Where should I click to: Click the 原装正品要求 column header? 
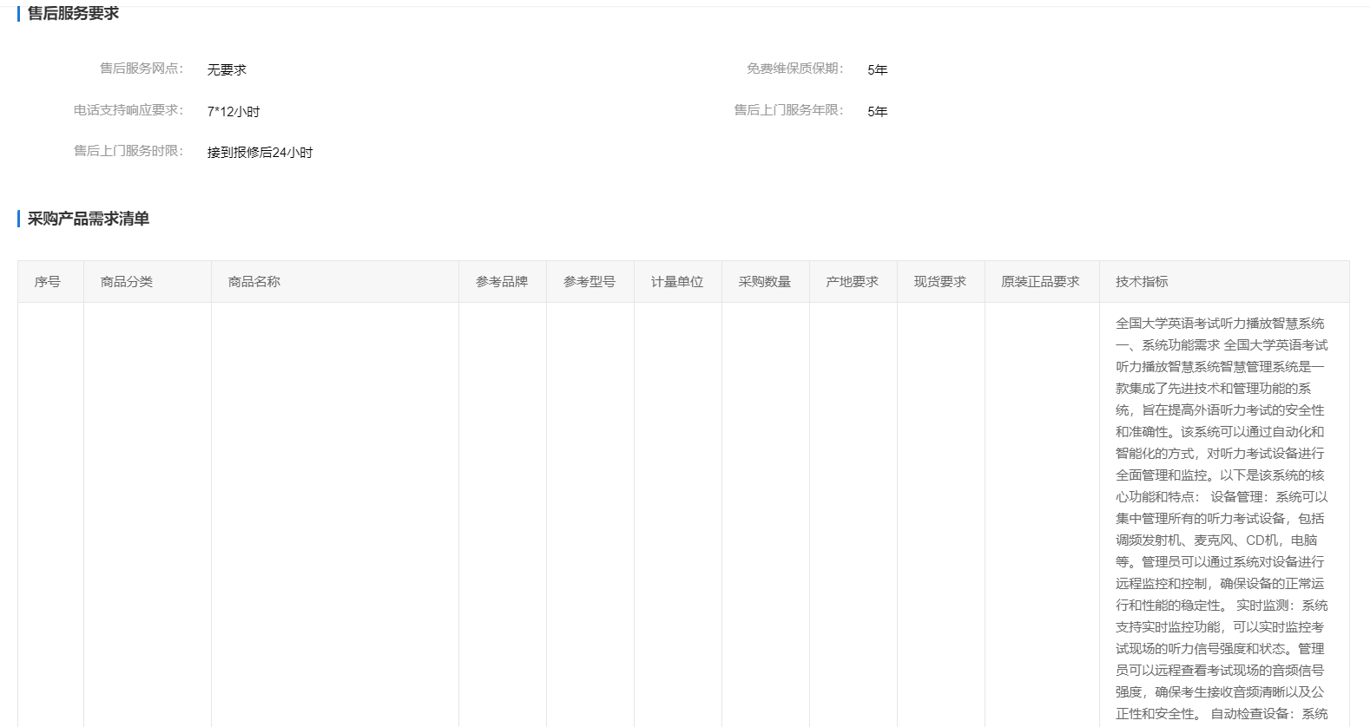coord(1040,281)
